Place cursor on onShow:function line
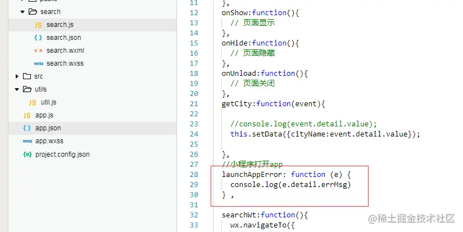Screen dimensions: 463x232 (260, 13)
